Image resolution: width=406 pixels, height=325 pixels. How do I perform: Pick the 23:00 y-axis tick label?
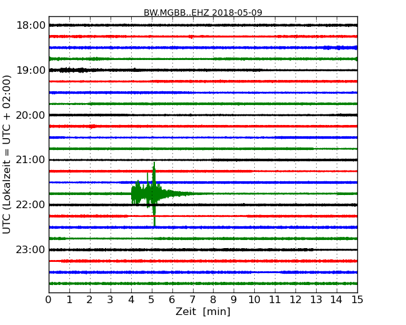(31, 250)
